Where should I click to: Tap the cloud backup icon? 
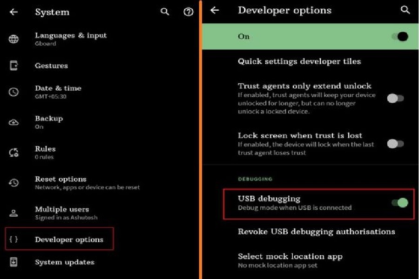pos(14,123)
